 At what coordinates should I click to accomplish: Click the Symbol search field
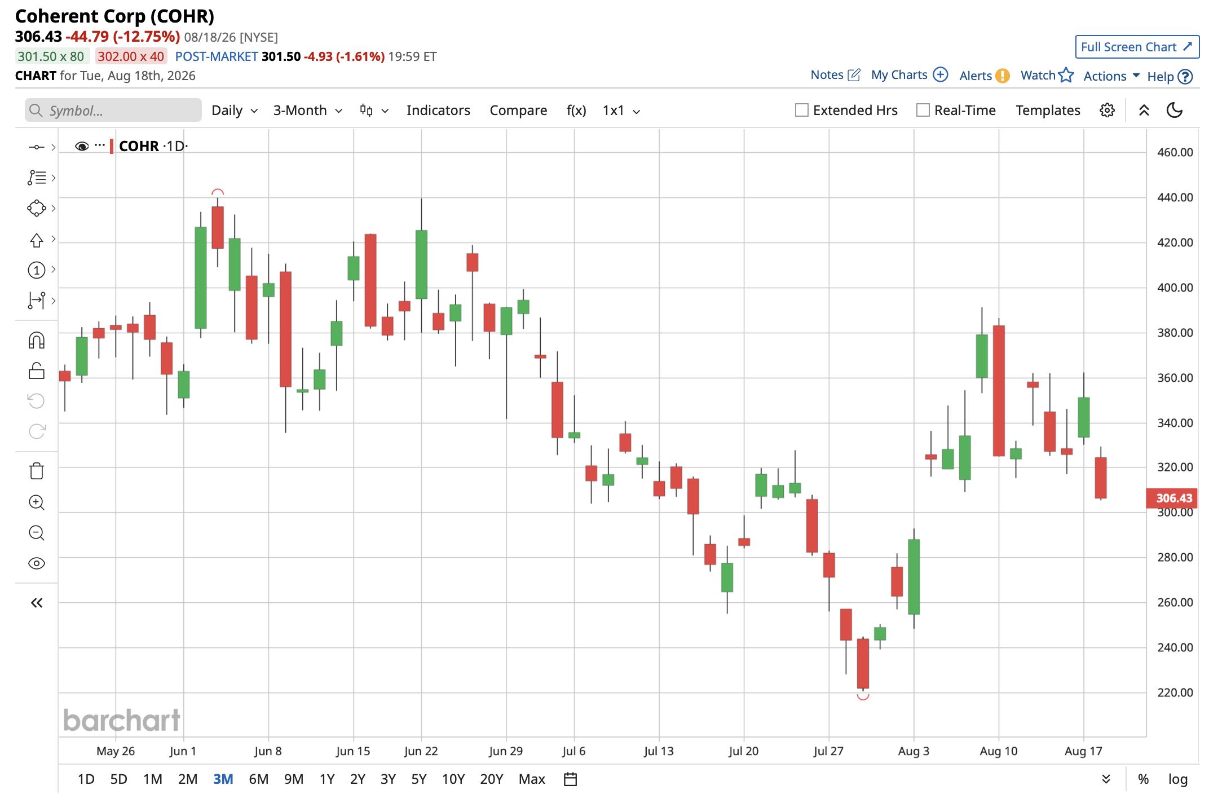113,110
